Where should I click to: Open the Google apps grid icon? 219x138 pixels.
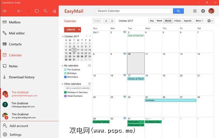click(x=195, y=11)
